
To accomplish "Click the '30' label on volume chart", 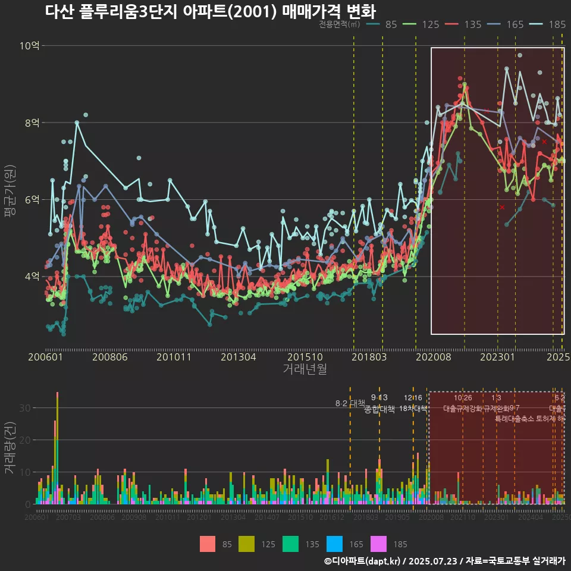I will [x=25, y=408].
